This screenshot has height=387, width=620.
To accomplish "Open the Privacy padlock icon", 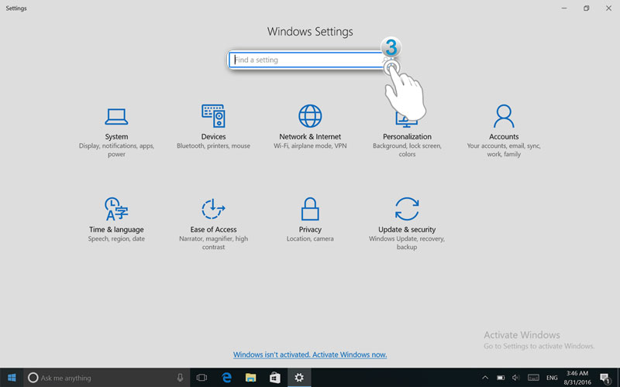I will pos(310,208).
